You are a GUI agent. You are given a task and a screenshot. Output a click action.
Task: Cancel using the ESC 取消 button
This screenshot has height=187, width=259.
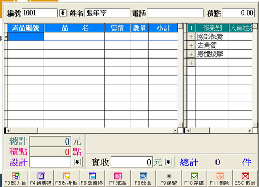[x=245, y=179]
